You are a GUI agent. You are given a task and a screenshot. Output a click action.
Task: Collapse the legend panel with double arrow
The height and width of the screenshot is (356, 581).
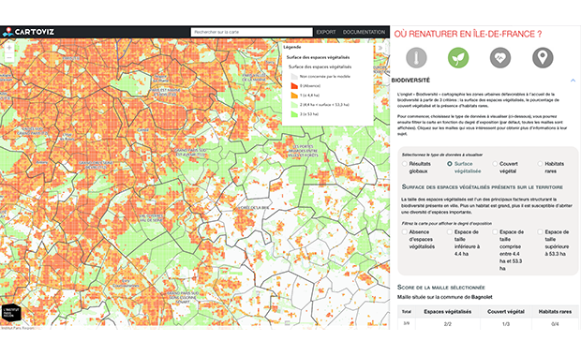[x=380, y=48]
